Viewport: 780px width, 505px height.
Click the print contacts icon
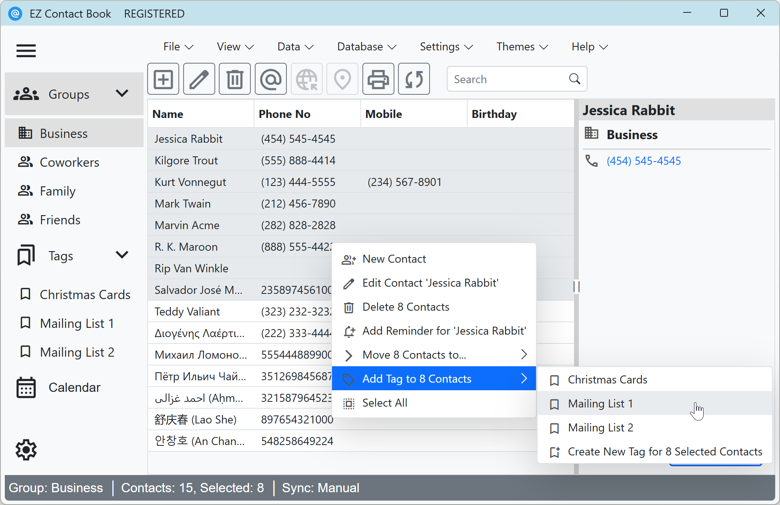[378, 79]
